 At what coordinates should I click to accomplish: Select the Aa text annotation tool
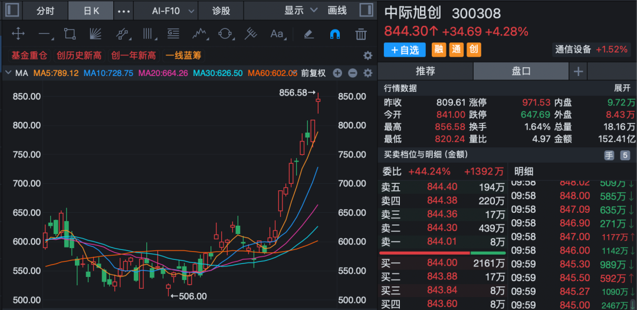(x=277, y=34)
